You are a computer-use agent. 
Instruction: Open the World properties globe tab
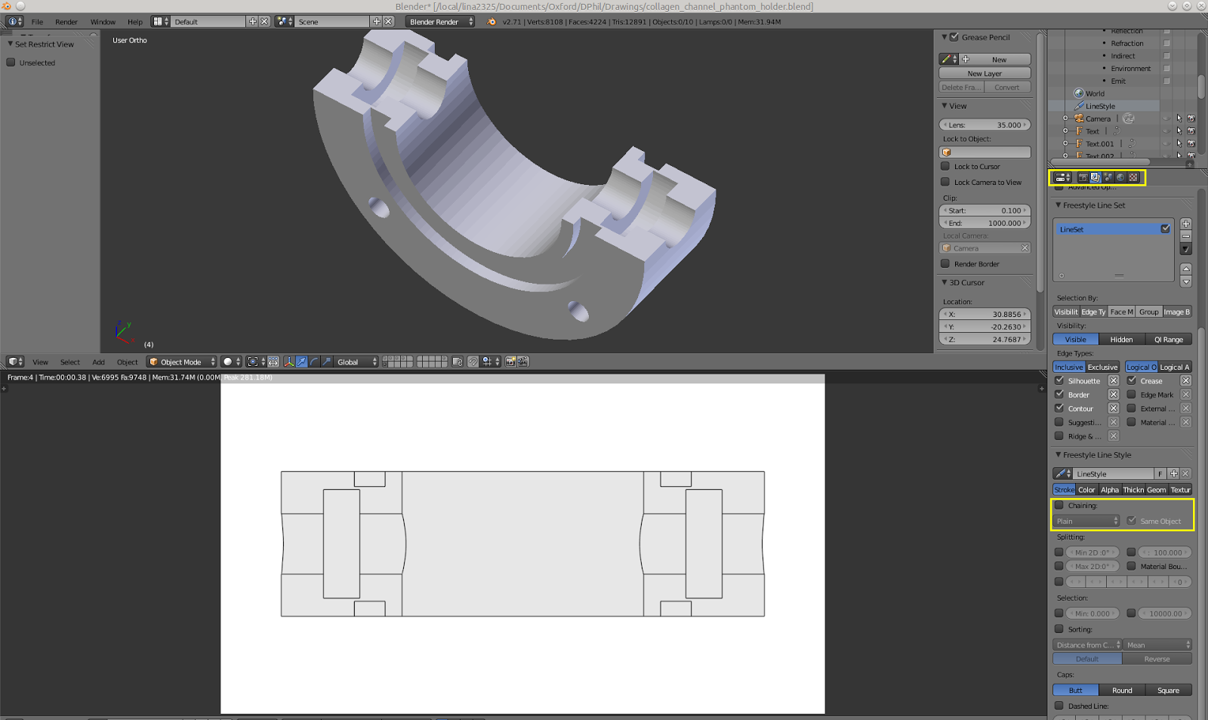coord(1120,177)
